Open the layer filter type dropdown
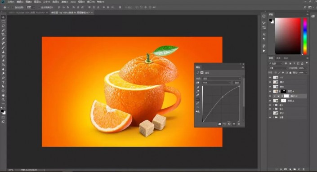Screen dimensions: 317x172 pyautogui.click(x=275, y=63)
